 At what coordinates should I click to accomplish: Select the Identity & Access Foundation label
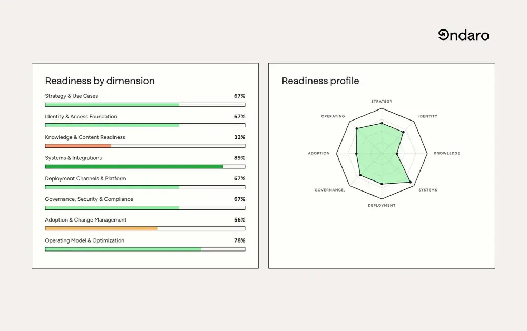tap(81, 117)
